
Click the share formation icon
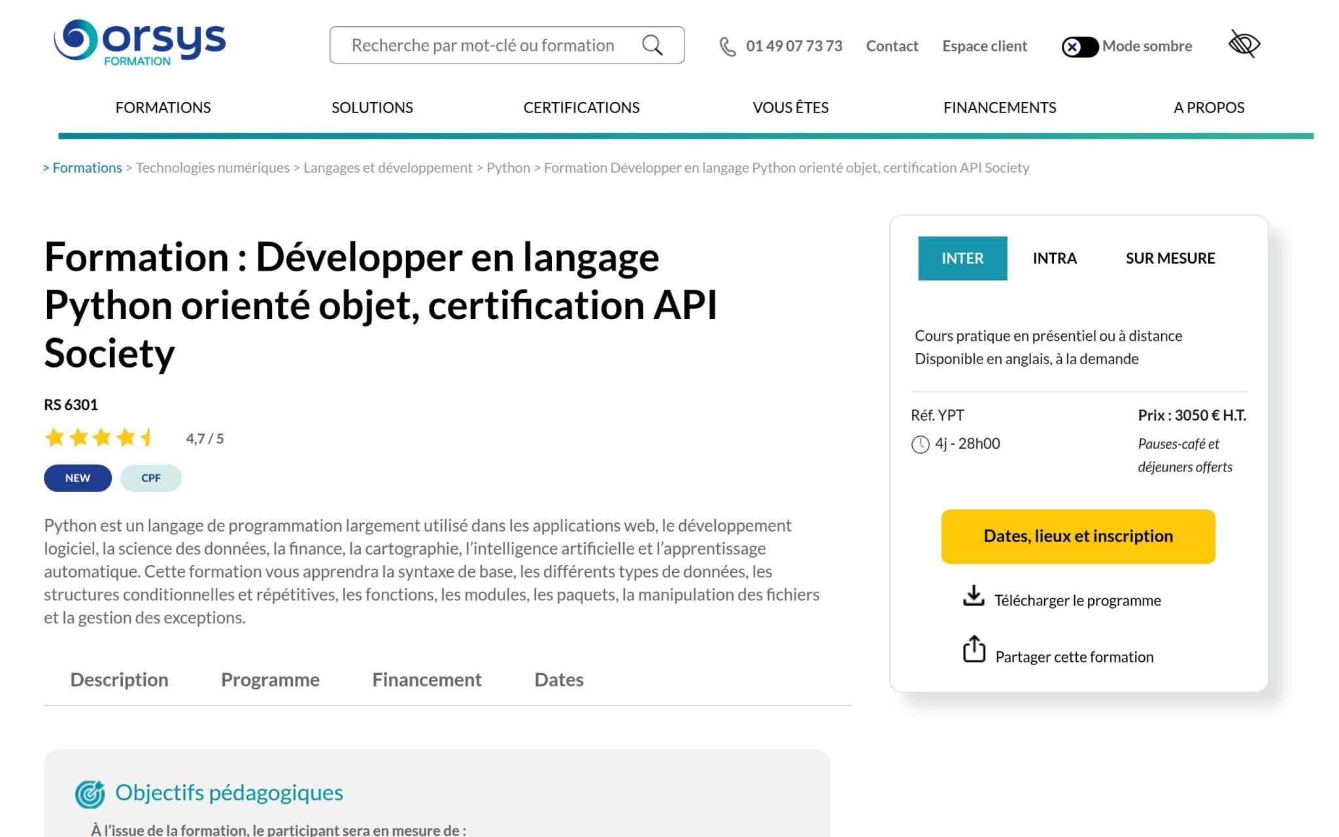(x=974, y=649)
